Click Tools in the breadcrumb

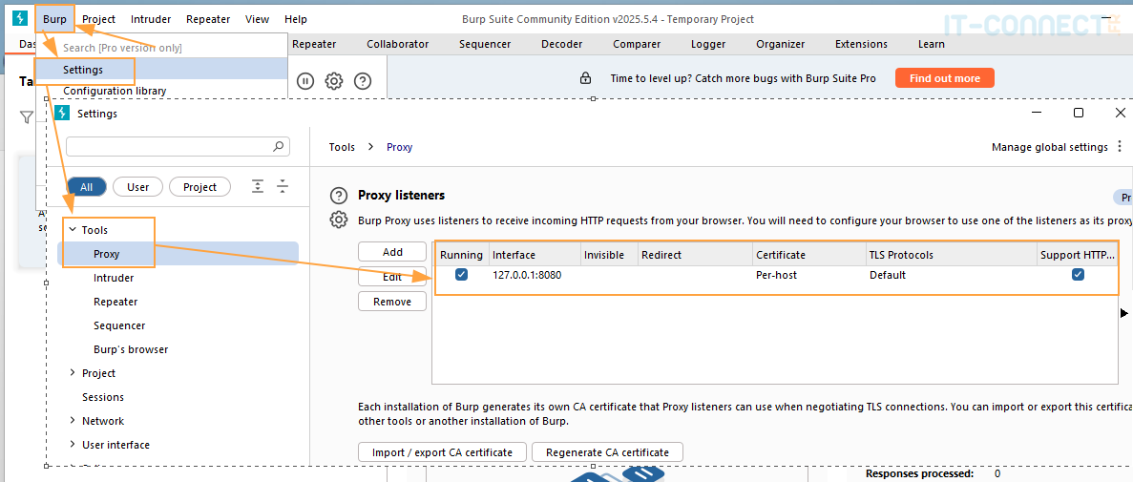(x=342, y=147)
